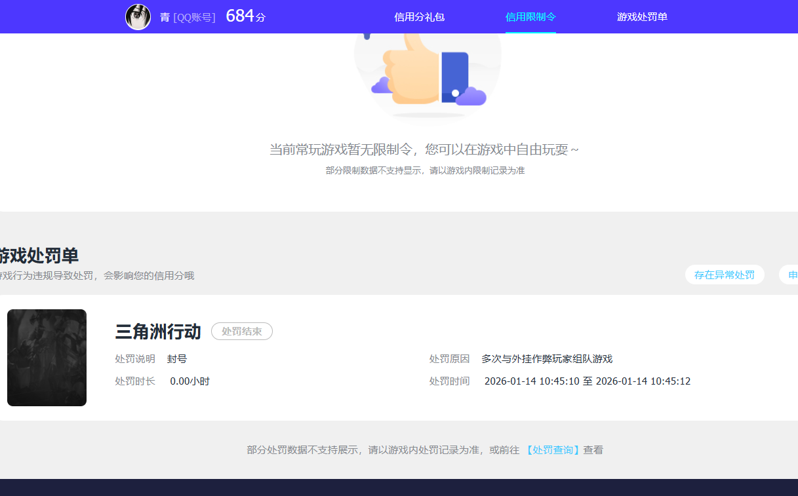Open the 信用限制令 tab
The image size is (798, 496).
(x=530, y=16)
